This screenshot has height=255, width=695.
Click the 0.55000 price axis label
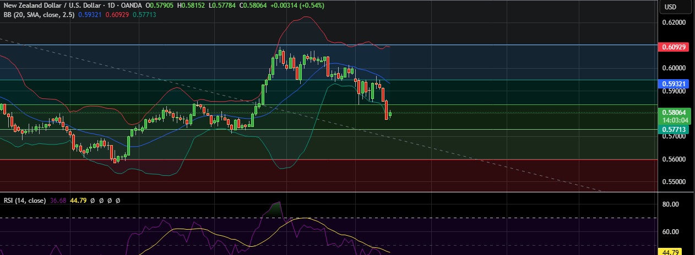(x=675, y=182)
